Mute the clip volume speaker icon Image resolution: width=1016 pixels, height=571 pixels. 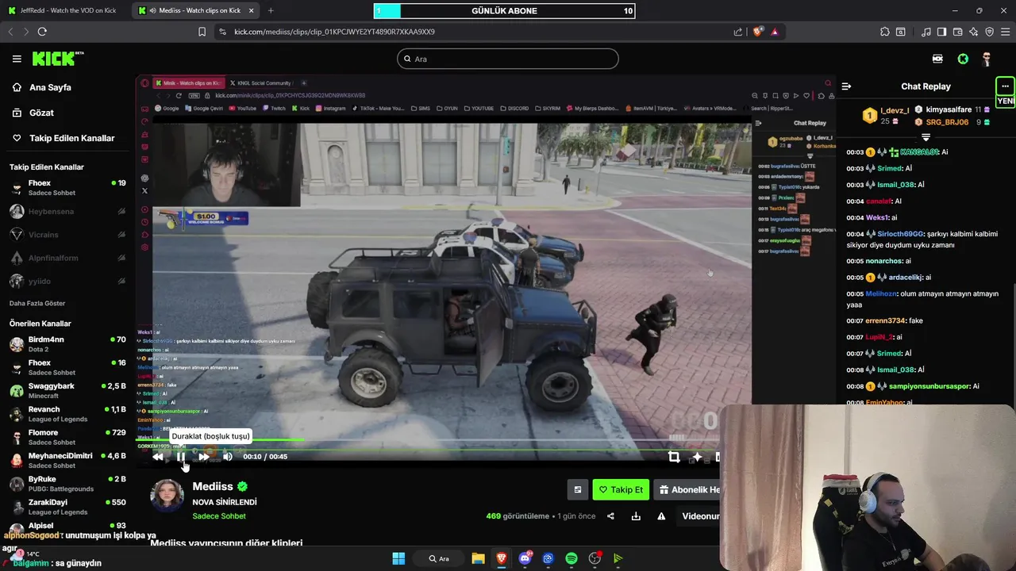click(228, 457)
